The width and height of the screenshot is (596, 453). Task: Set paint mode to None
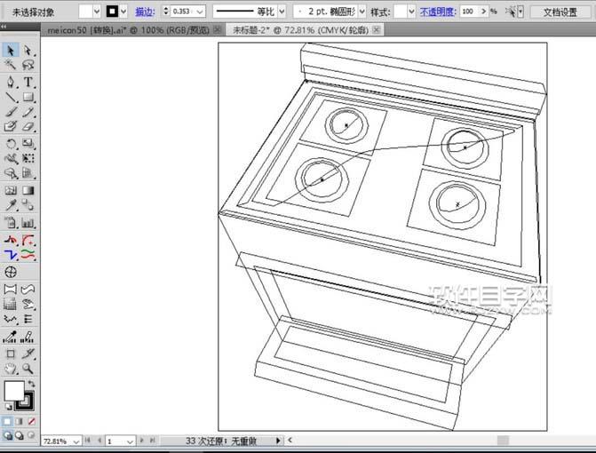(31, 421)
